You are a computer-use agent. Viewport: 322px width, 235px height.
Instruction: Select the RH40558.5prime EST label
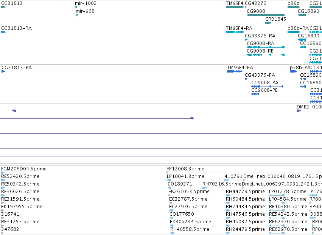coord(190,229)
